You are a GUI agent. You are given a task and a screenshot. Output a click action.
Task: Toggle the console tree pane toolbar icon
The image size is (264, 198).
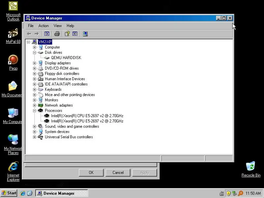[x=47, y=34]
